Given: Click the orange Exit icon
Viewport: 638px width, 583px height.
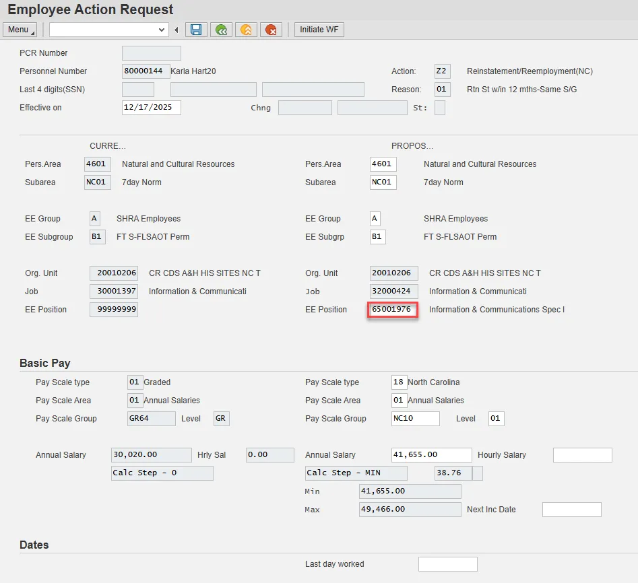Looking at the screenshot, I should tap(246, 30).
